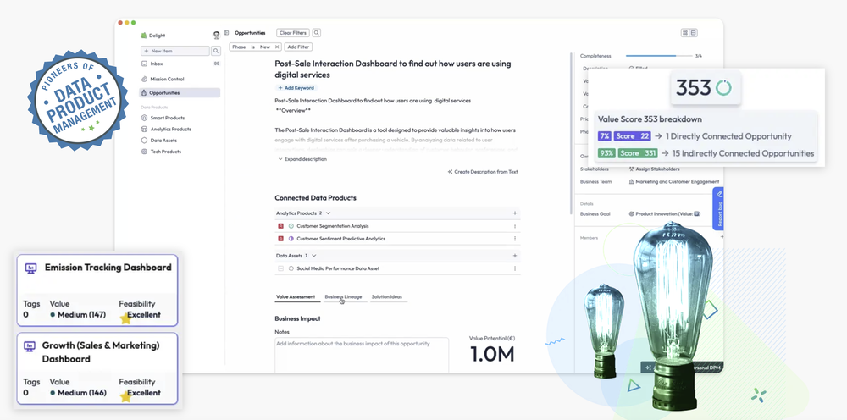Click green 93% score badge
This screenshot has width=847, height=420.
[606, 153]
